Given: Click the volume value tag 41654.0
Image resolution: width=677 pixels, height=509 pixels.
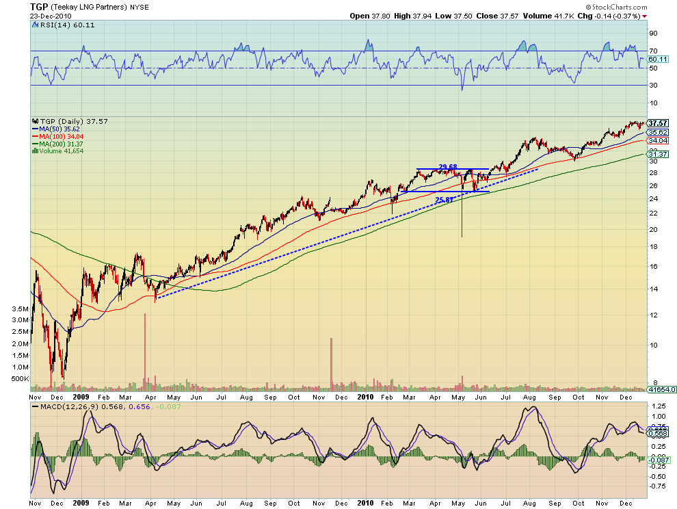Looking at the screenshot, I should point(661,389).
